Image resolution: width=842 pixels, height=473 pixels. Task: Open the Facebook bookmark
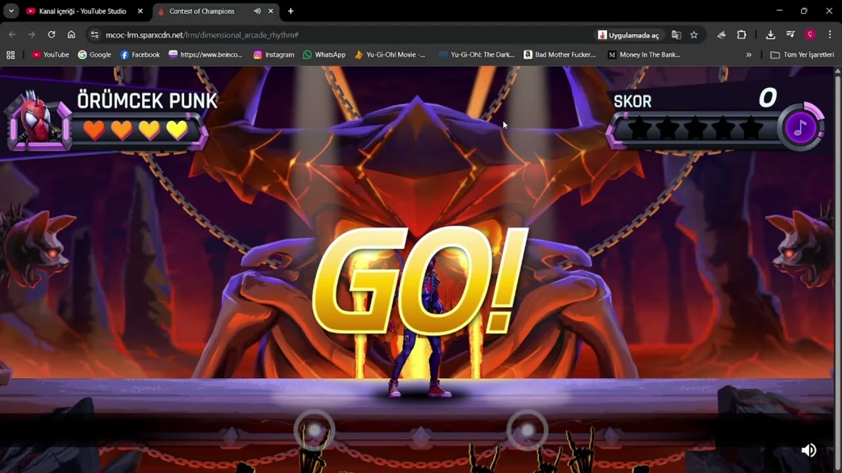(x=140, y=55)
